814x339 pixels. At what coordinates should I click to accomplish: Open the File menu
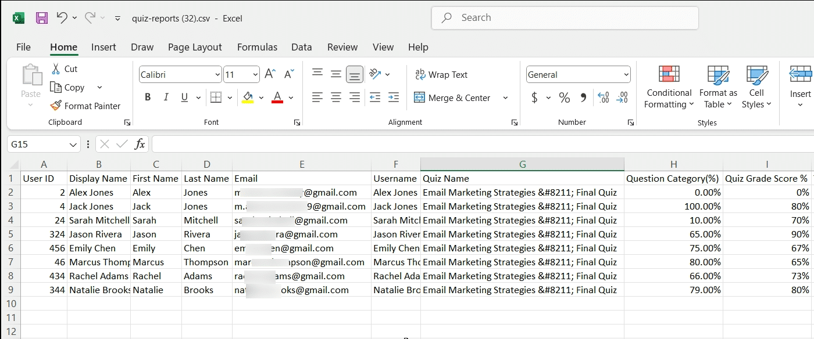[23, 47]
